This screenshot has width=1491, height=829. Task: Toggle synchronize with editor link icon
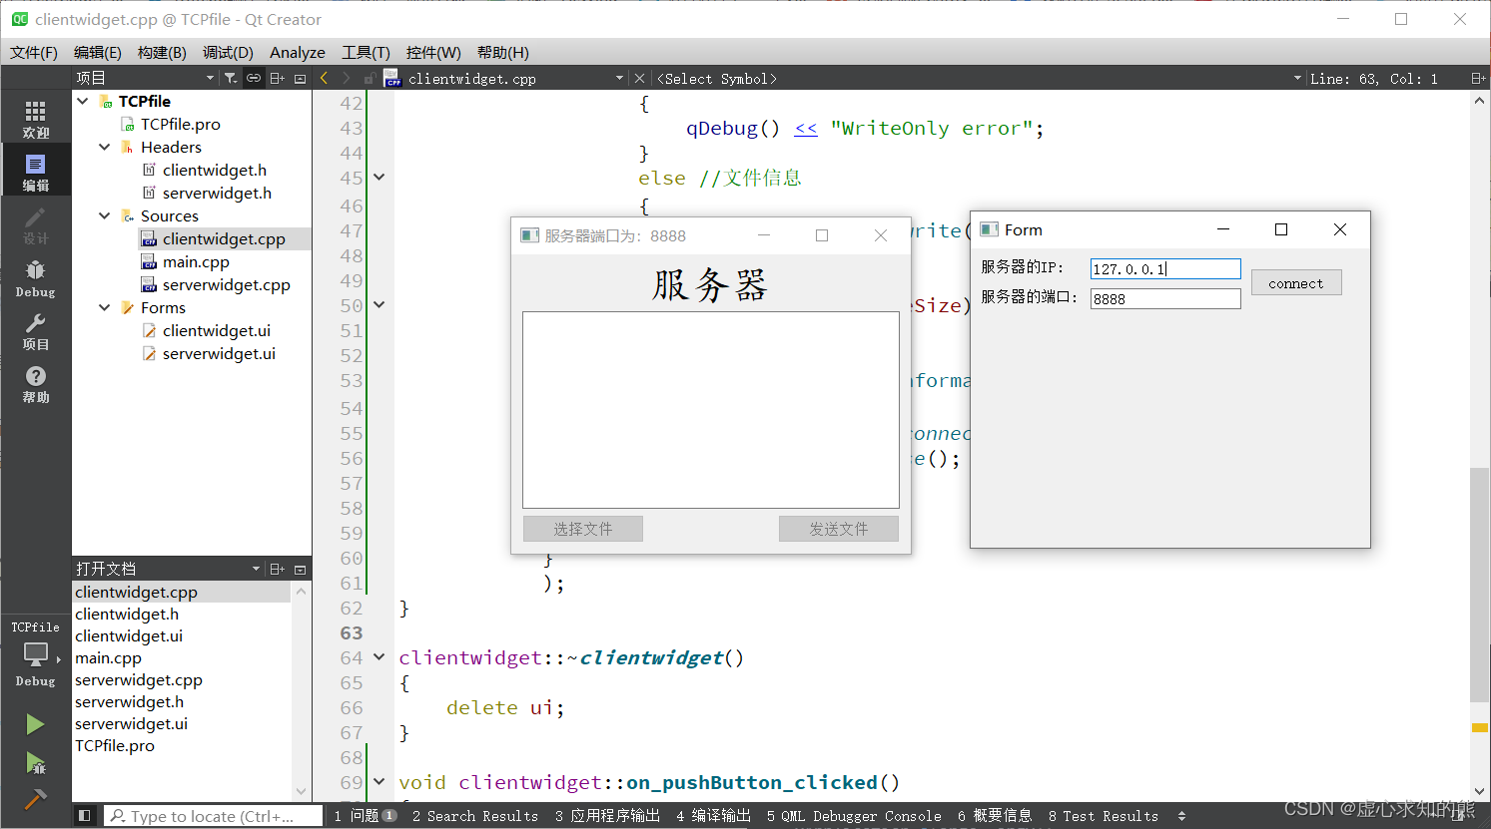click(254, 78)
